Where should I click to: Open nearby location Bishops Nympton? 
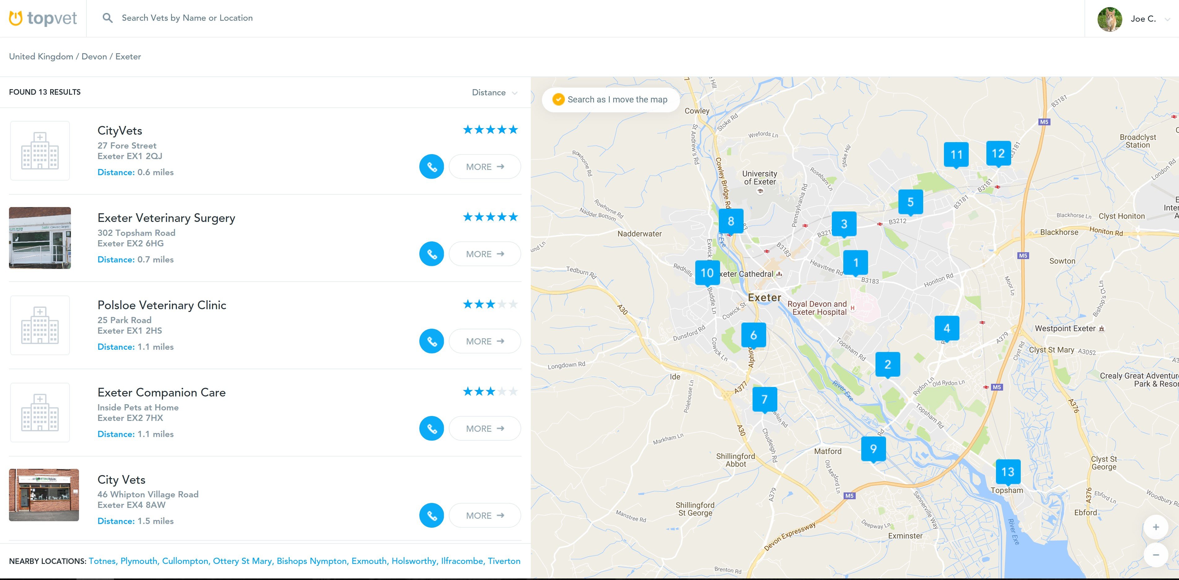pyautogui.click(x=312, y=561)
